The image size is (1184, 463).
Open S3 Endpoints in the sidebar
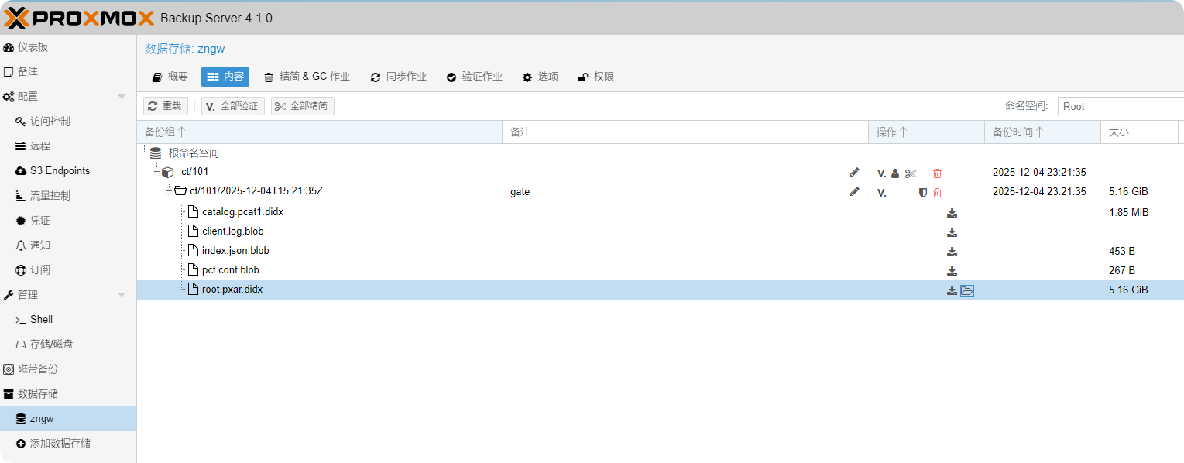60,171
